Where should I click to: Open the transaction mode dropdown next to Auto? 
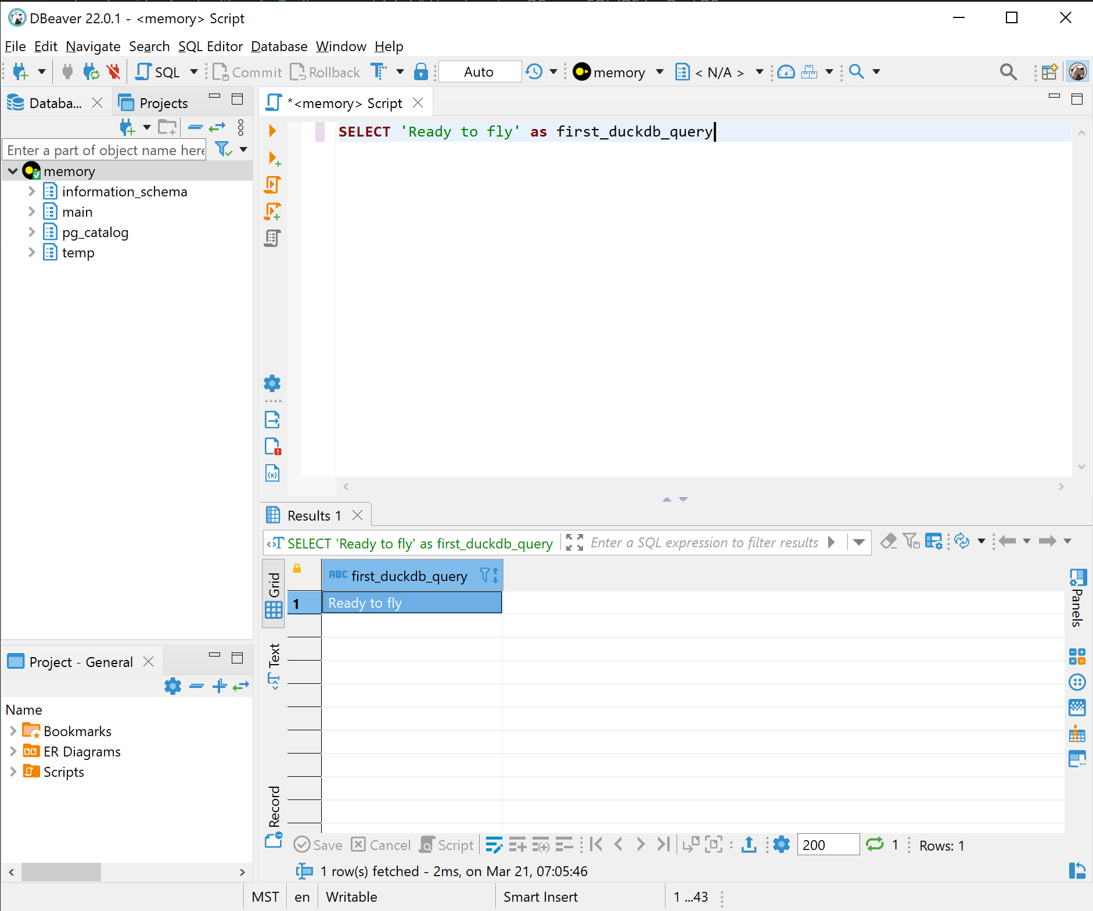(x=553, y=71)
